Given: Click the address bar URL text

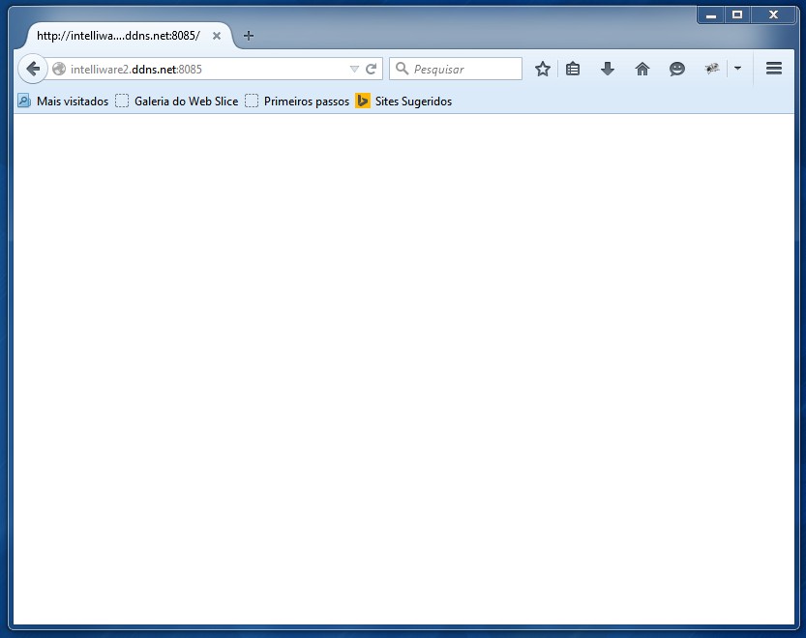Looking at the screenshot, I should (136, 69).
